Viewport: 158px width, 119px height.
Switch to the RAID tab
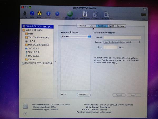(x=112, y=26)
